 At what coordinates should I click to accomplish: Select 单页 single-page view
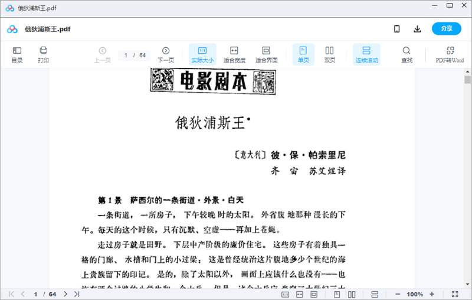coord(303,54)
